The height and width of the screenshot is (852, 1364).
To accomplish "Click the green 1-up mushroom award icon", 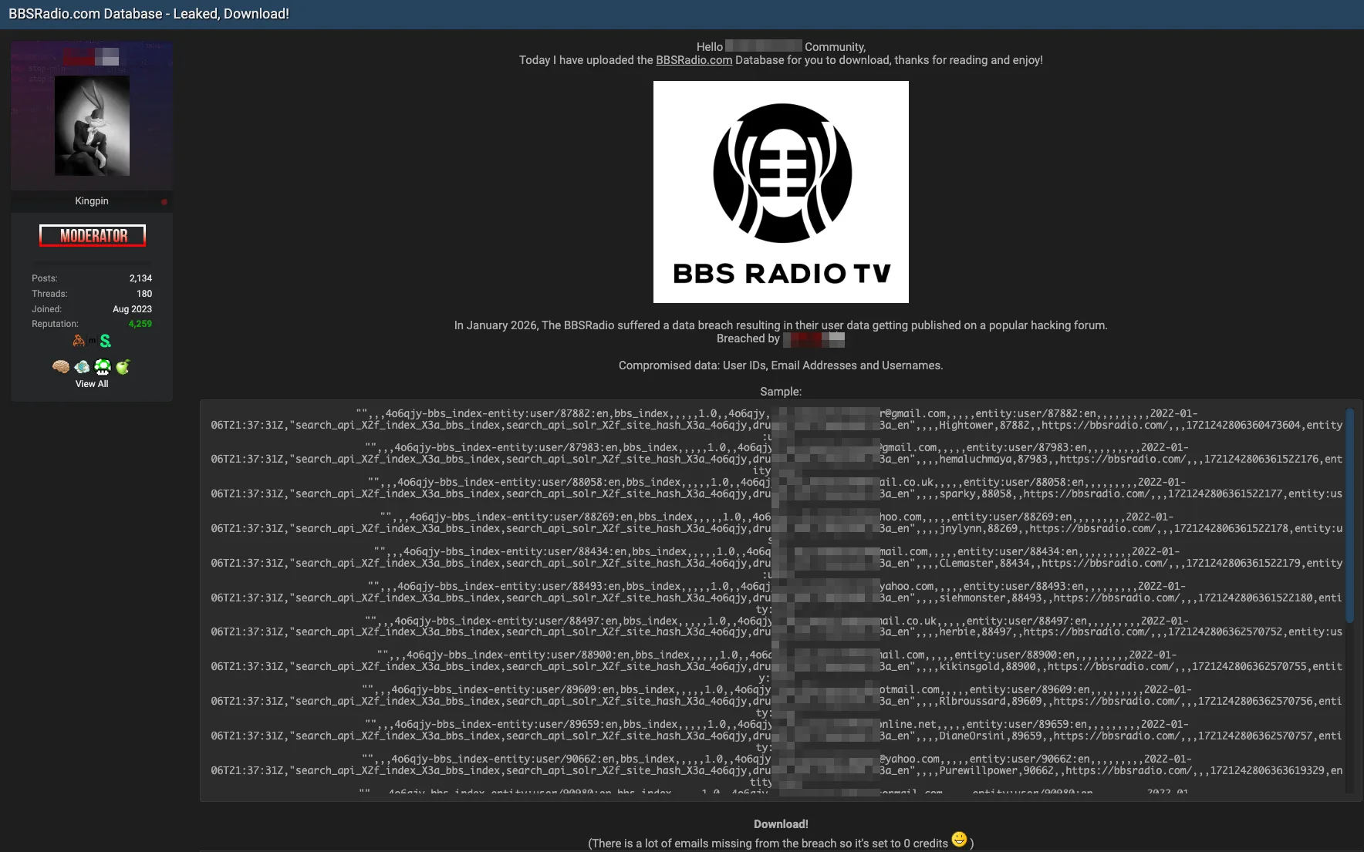I will pyautogui.click(x=103, y=368).
